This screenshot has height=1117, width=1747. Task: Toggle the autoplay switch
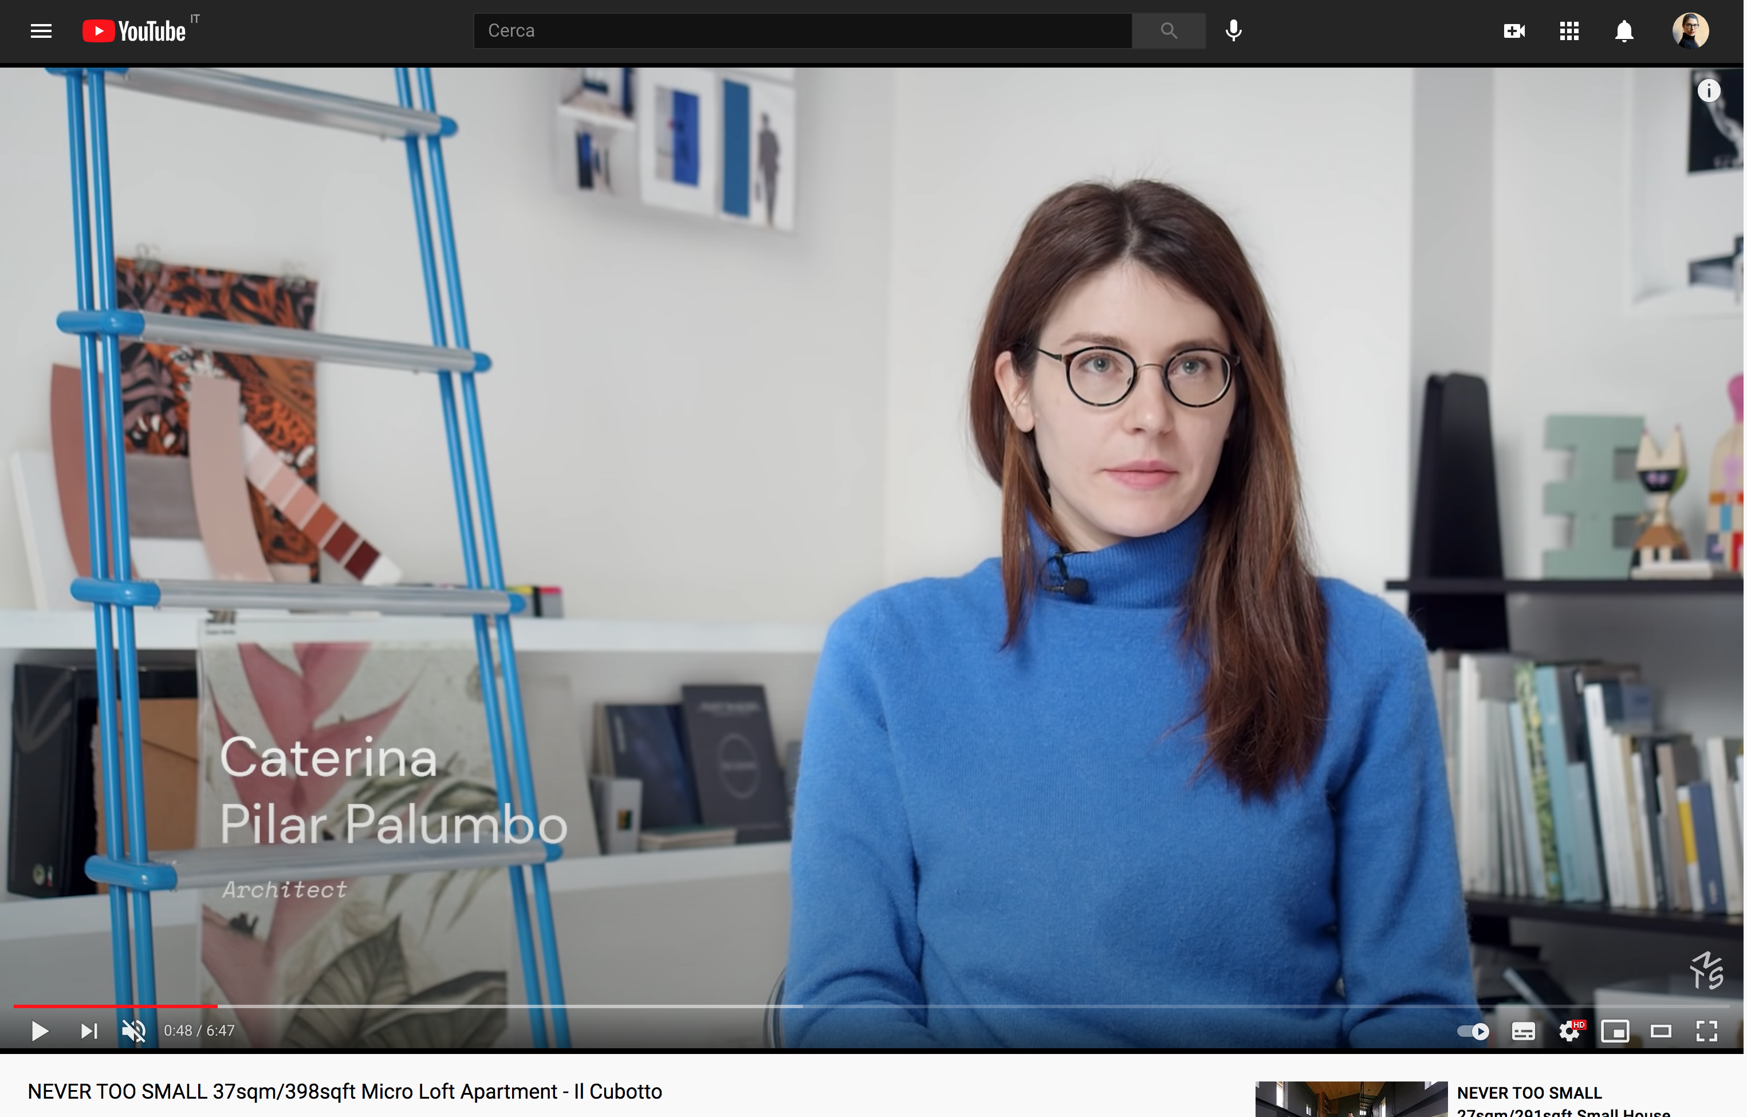(1473, 1031)
